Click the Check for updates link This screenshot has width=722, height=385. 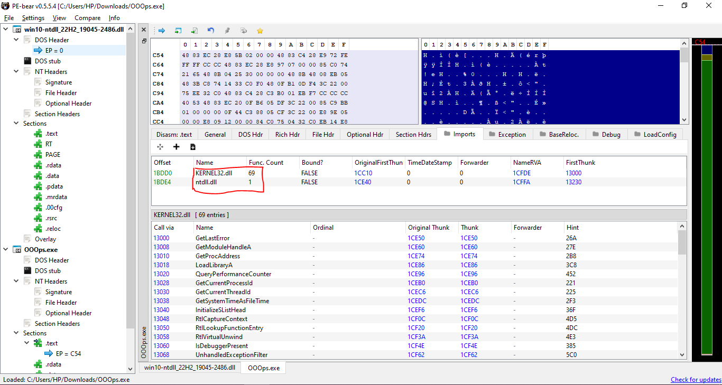click(x=696, y=379)
